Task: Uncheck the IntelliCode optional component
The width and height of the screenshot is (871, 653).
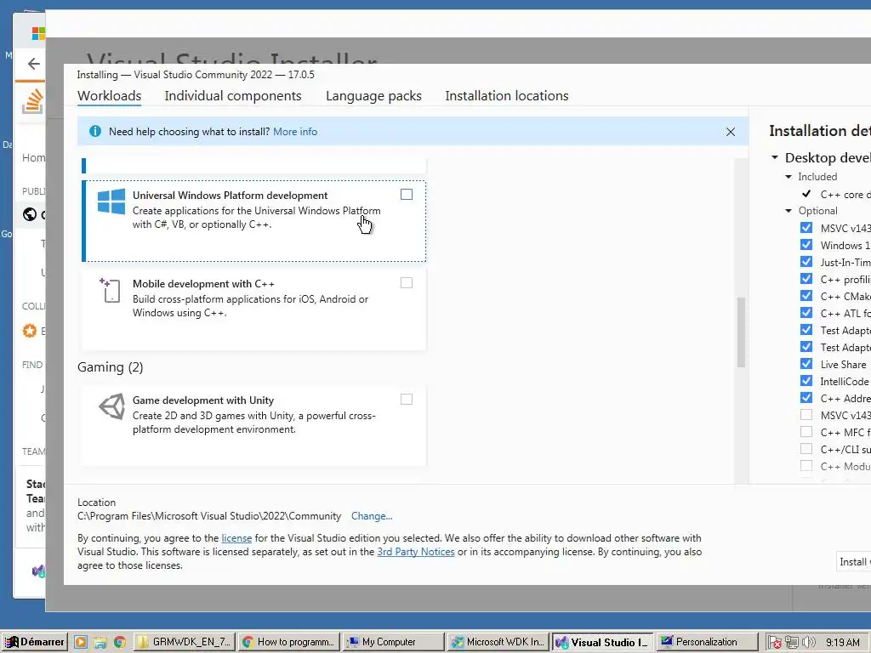Action: click(806, 381)
